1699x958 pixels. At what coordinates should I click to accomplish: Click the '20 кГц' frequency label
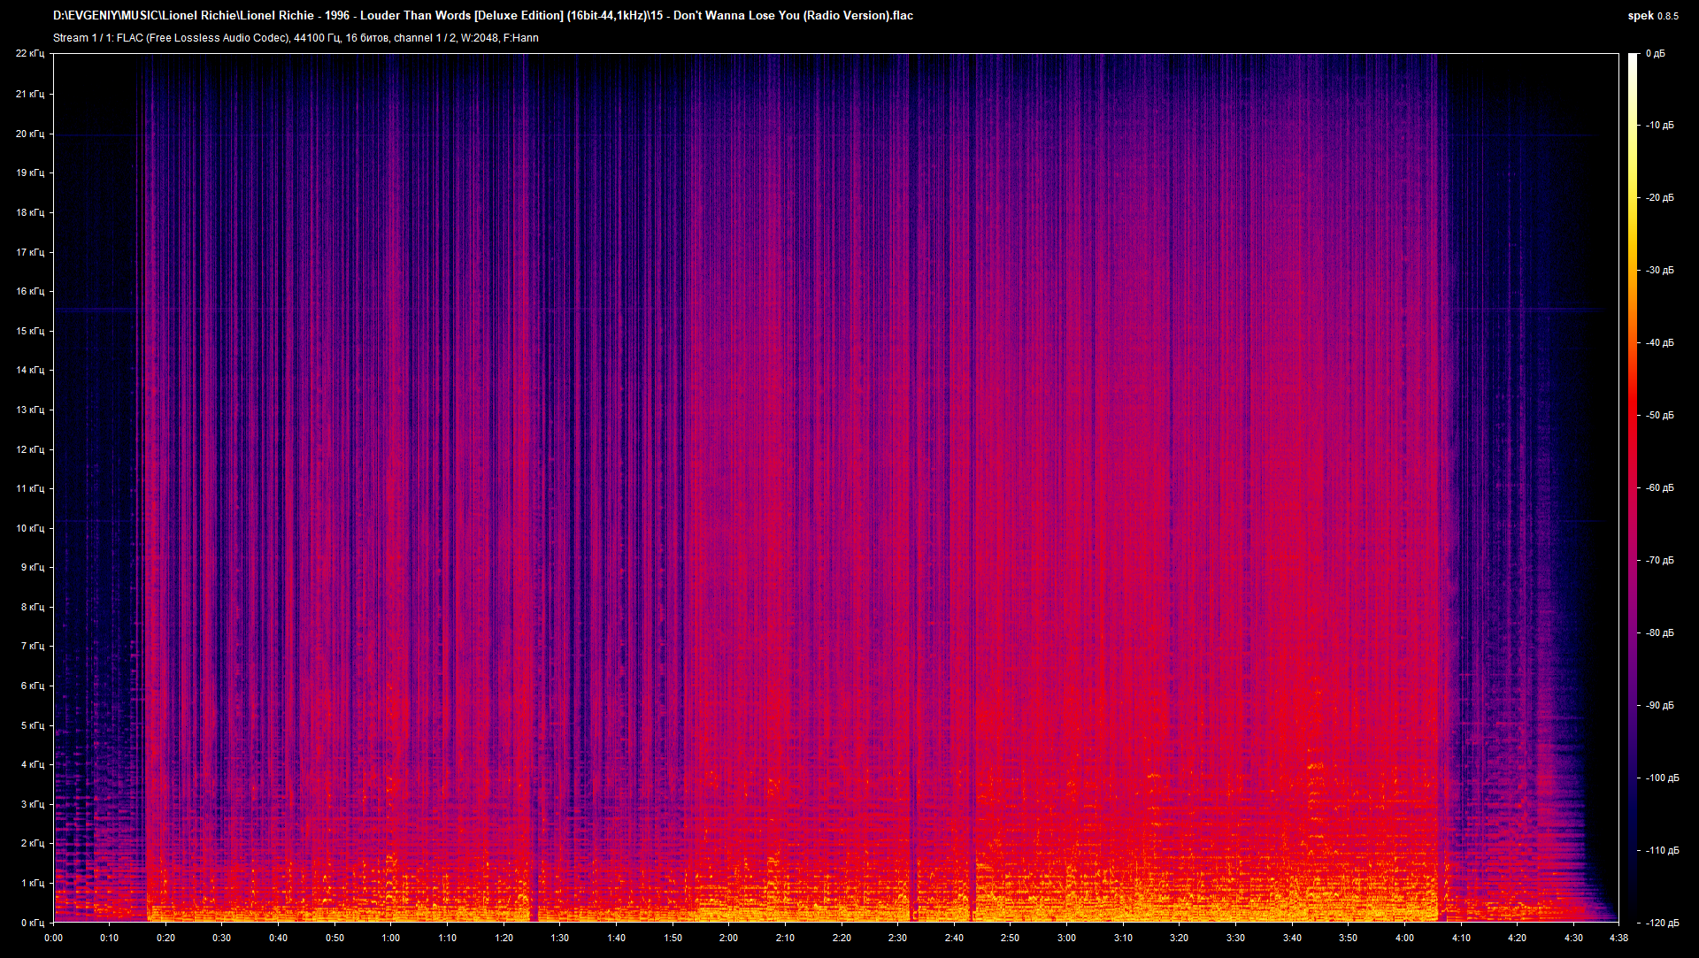(30, 134)
